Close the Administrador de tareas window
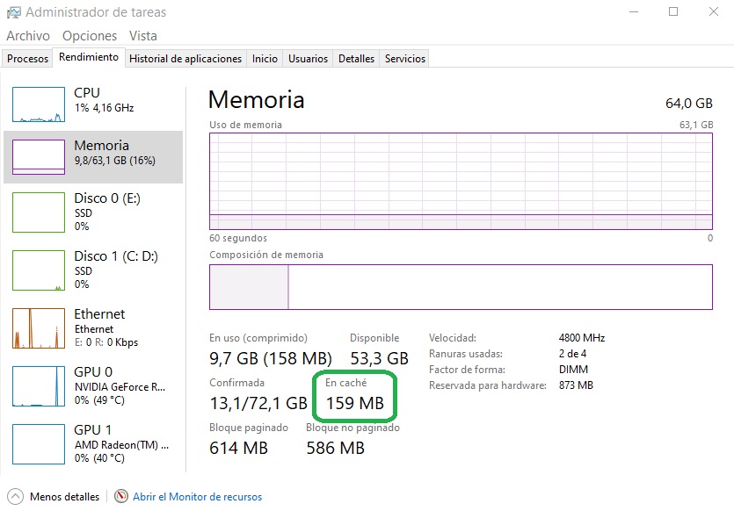 [714, 11]
